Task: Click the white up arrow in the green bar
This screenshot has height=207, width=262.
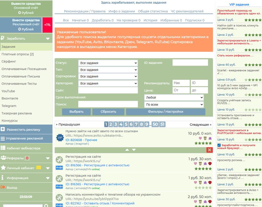Action: 127,150
